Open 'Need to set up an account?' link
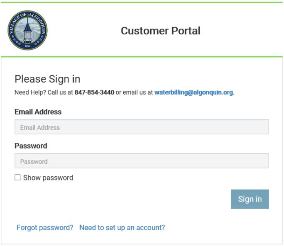The width and height of the screenshot is (284, 246). (x=122, y=227)
